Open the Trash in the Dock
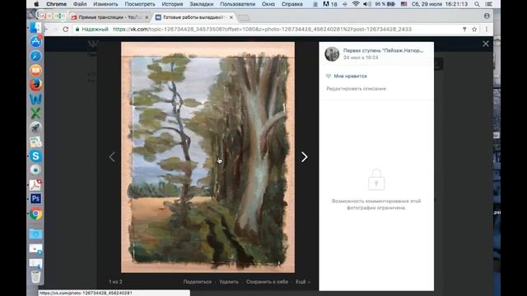Viewport: 527px width, 296px height. pyautogui.click(x=35, y=277)
